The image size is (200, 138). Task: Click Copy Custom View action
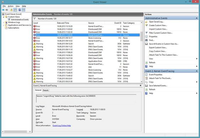click(x=157, y=51)
